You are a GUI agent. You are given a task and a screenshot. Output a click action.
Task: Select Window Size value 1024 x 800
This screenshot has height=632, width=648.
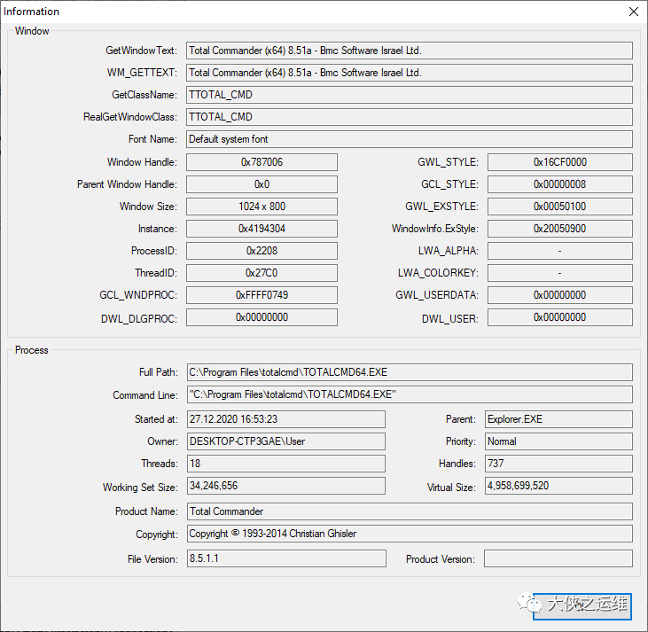(262, 207)
